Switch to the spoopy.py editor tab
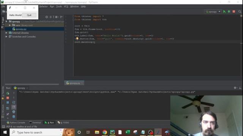The width and height of the screenshot is (243, 136). coord(74,83)
